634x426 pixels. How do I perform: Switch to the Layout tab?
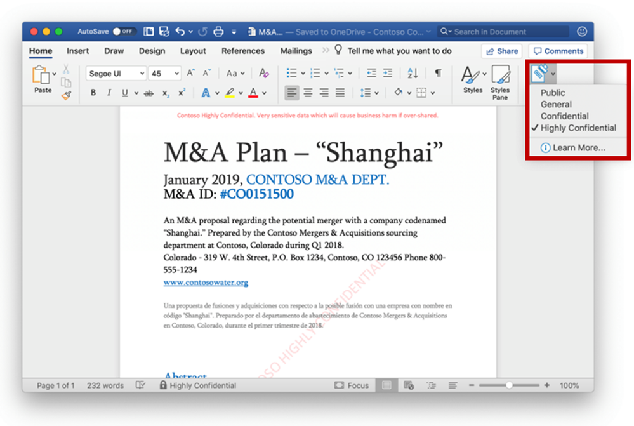(193, 51)
